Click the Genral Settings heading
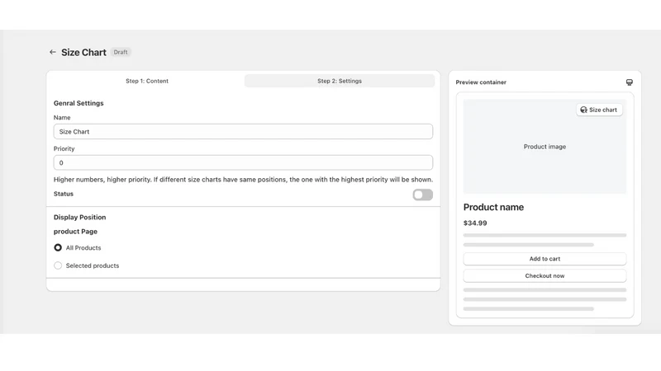The width and height of the screenshot is (661, 371). pos(78,103)
